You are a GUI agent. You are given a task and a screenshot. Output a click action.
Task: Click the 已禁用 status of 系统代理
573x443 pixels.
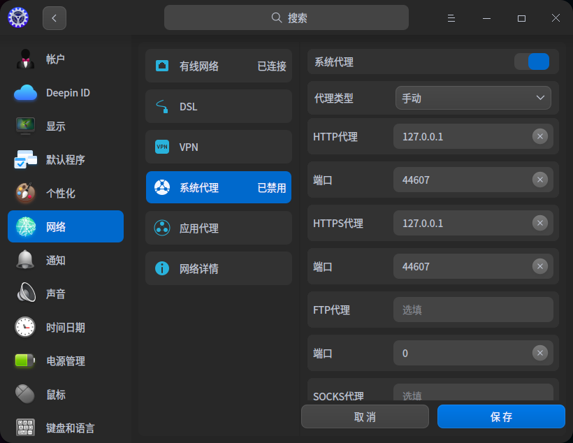272,188
